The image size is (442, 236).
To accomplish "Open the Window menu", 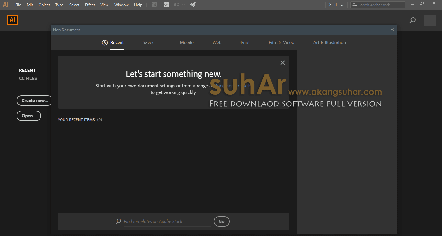I will click(121, 5).
